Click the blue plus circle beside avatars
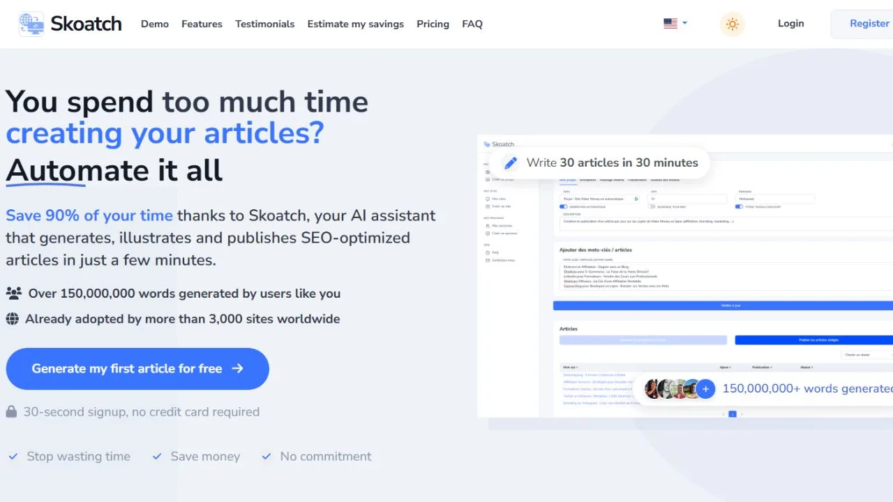 click(705, 389)
